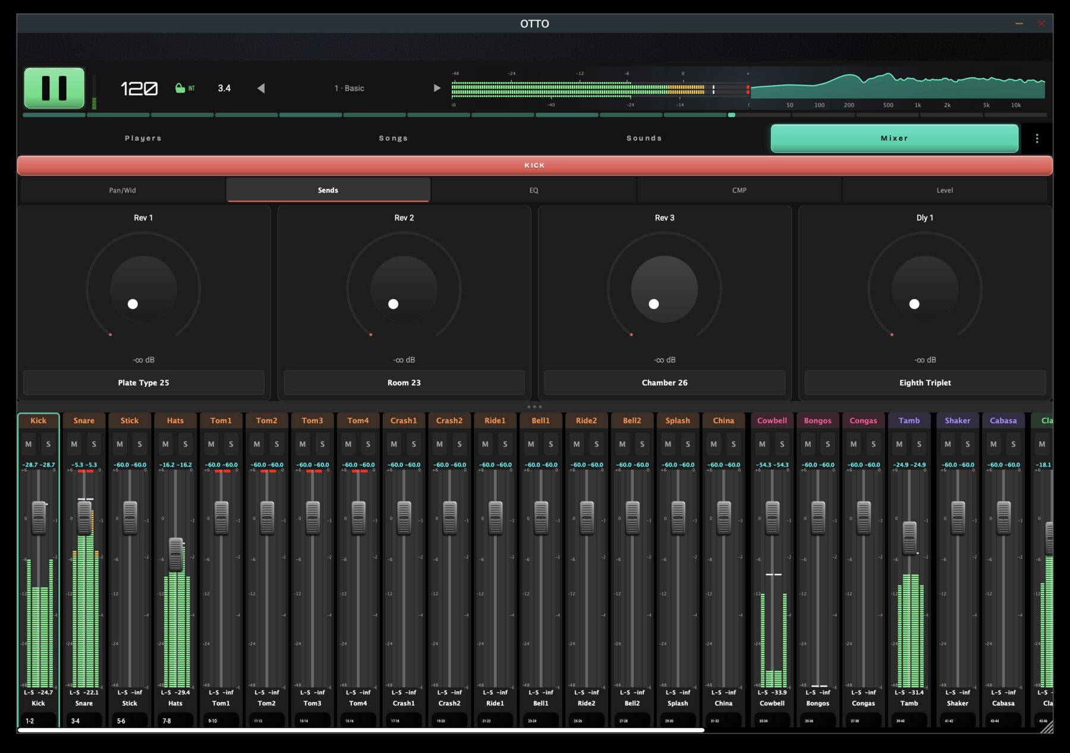Open the Stick output 5-6 selector
This screenshot has width=1070, height=753.
tap(130, 720)
